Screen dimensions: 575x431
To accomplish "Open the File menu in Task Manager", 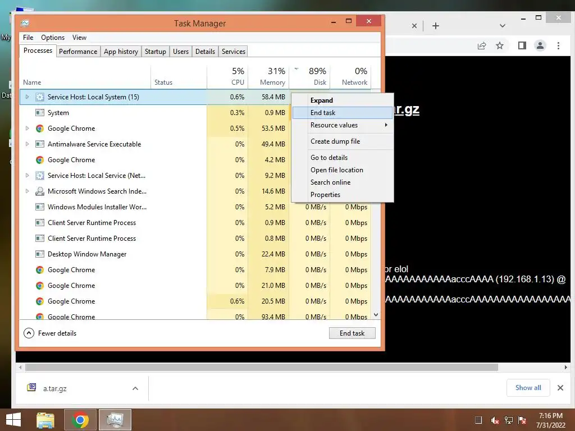I will (28, 38).
